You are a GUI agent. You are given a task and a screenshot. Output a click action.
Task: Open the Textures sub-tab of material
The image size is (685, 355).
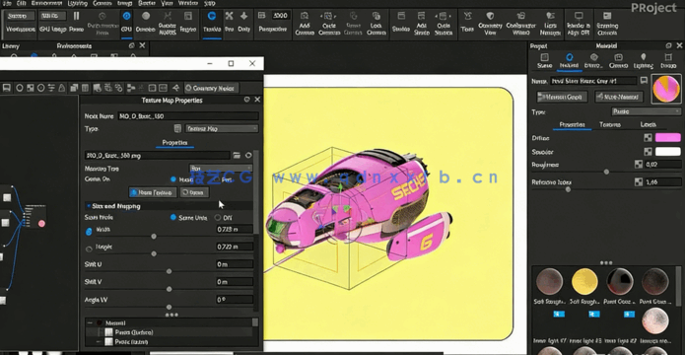tap(610, 124)
